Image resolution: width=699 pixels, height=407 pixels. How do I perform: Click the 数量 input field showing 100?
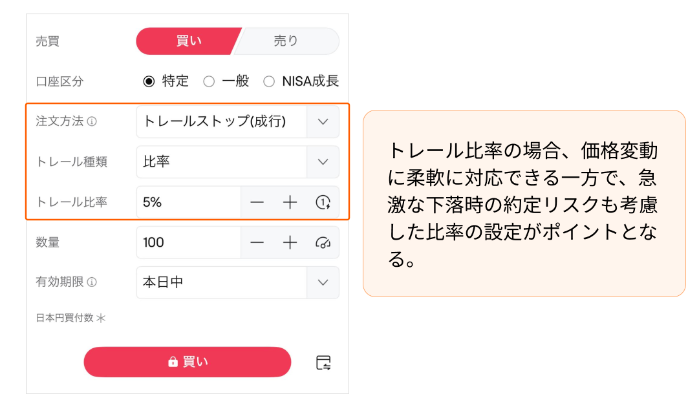[188, 242]
